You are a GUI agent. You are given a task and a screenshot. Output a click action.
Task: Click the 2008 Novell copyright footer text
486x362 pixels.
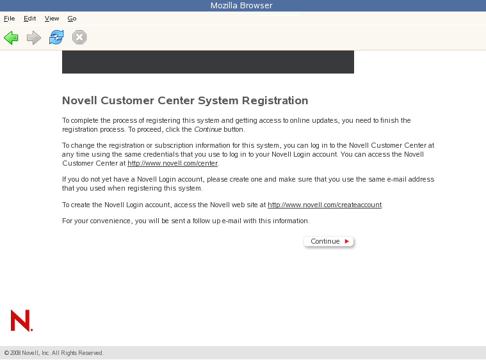[x=54, y=353]
